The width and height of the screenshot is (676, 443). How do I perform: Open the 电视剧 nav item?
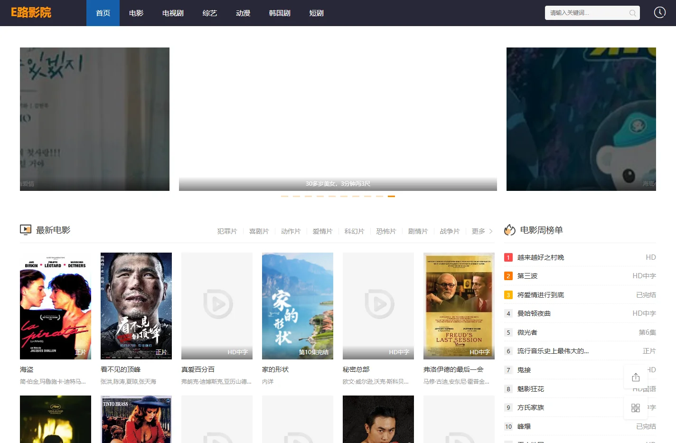click(x=173, y=13)
